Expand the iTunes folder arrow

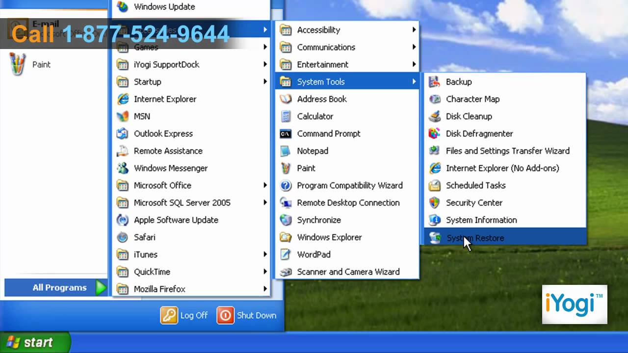(x=265, y=254)
